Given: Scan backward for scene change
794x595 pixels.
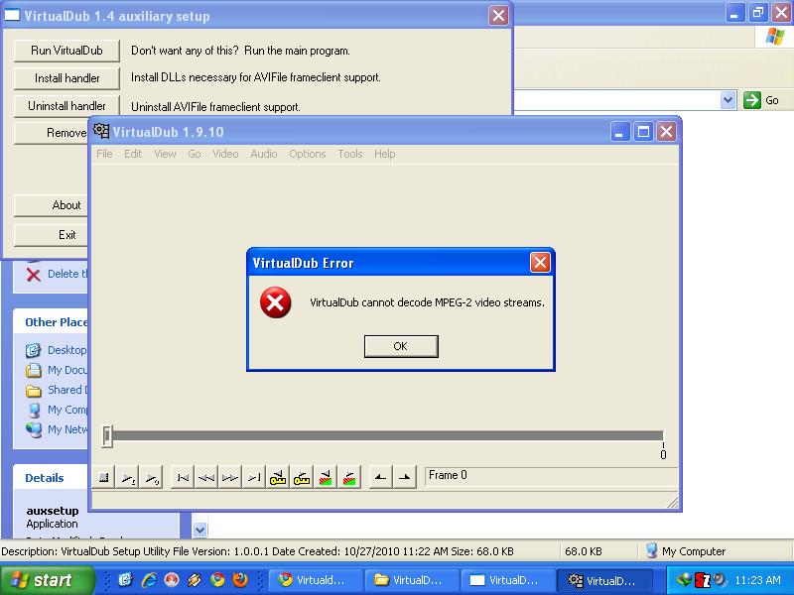Looking at the screenshot, I should pos(326,477).
